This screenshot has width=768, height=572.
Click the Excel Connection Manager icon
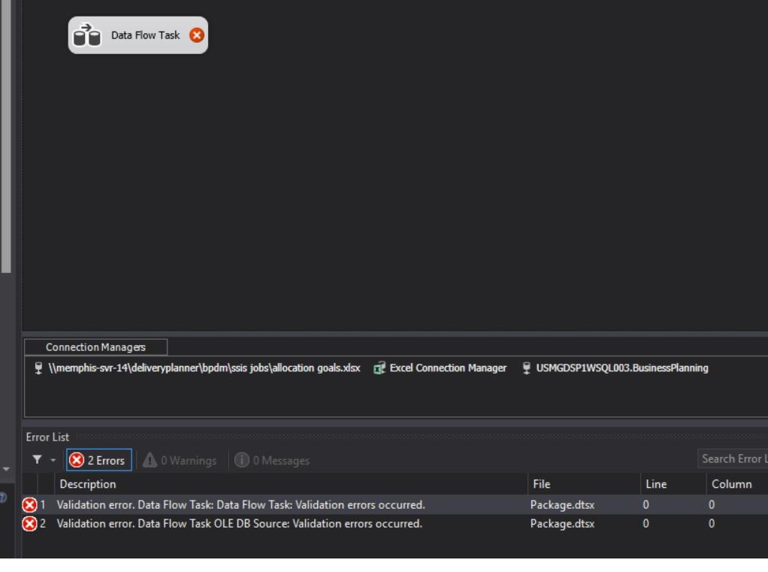(x=379, y=368)
